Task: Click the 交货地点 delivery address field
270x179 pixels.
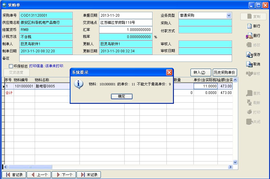Action: click(126, 23)
